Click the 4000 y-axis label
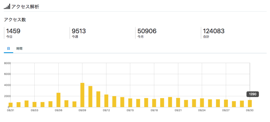This screenshot has height=122, width=270. point(8,85)
